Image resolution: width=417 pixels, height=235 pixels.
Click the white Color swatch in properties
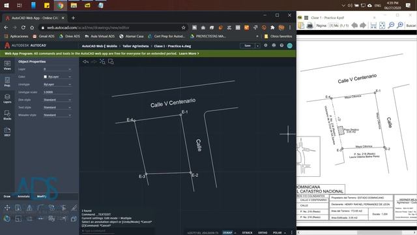pos(45,77)
